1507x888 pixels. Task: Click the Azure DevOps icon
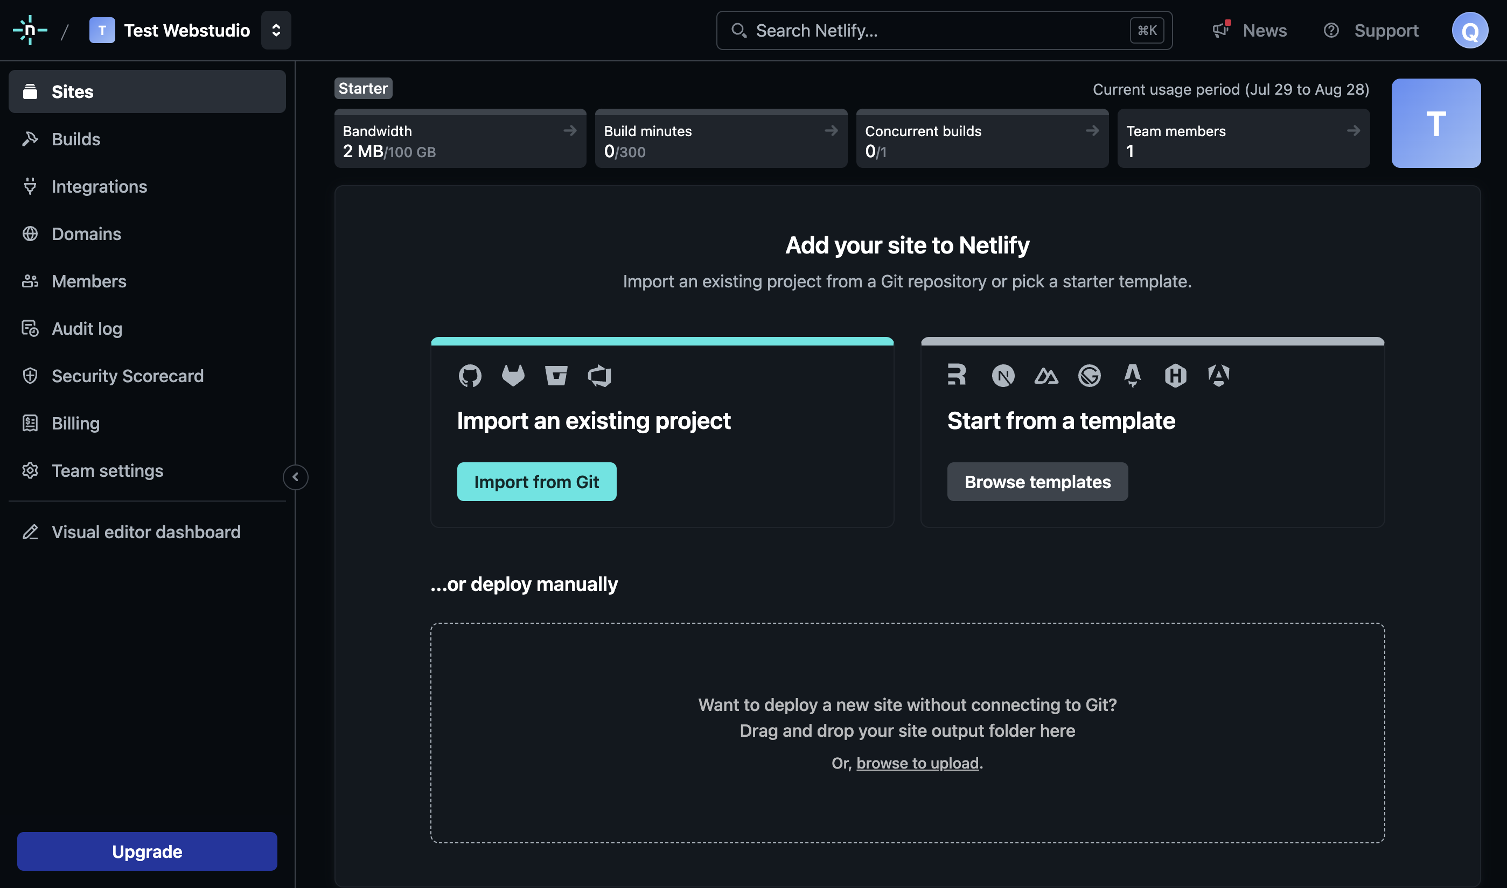coord(599,376)
